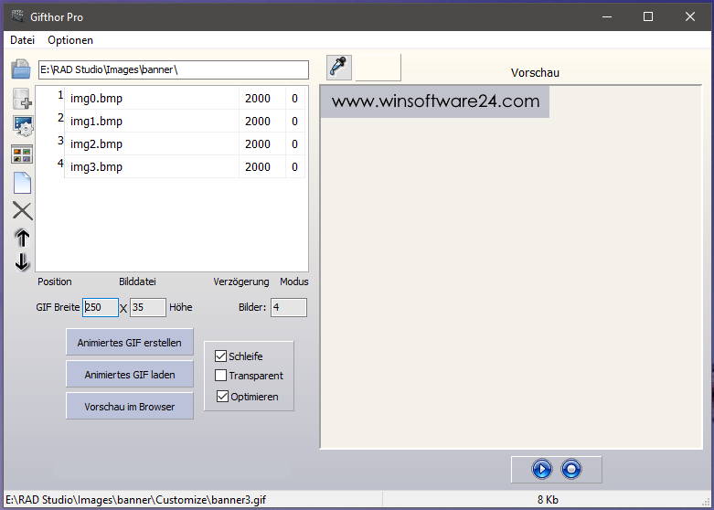Click Vorschau im Browser button
This screenshot has height=510, width=714.
[130, 406]
